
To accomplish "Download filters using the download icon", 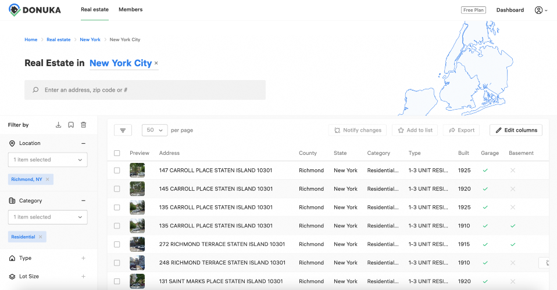I will [x=59, y=125].
